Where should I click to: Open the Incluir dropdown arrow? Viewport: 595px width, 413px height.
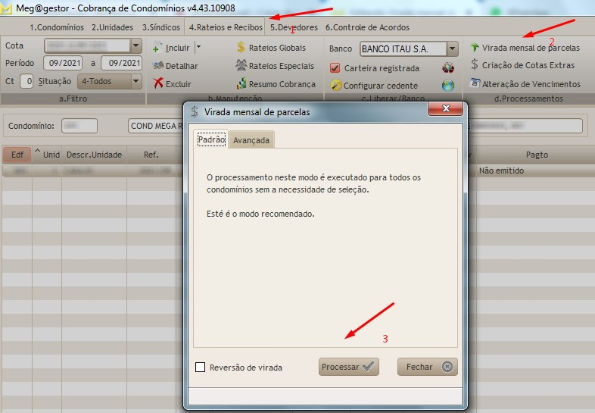[x=198, y=47]
